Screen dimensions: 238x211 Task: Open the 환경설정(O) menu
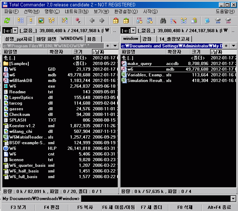[x=126, y=12]
